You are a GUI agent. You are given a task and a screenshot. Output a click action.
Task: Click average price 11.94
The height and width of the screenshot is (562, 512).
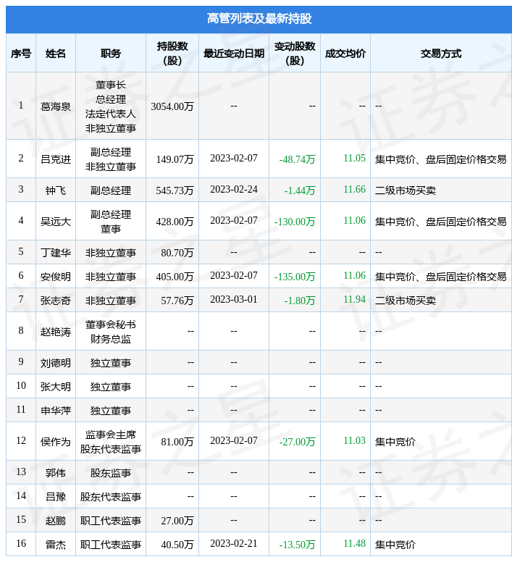pos(354,299)
